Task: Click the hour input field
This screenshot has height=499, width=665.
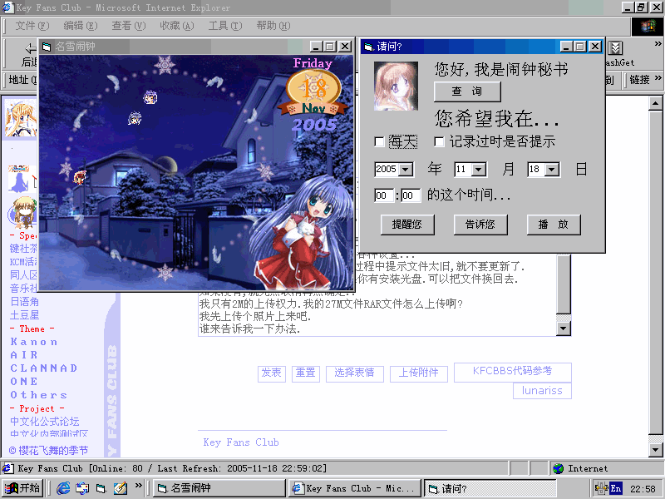Action: [384, 195]
